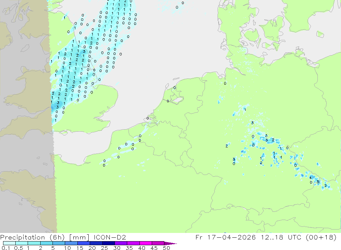Image resolution: width=341 pixels, height=250 pixels.
Task: Click the 'Precipitation (6h) [mm]' title text
Action: coord(45,237)
